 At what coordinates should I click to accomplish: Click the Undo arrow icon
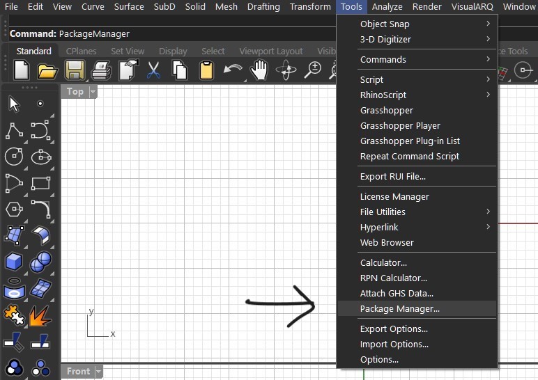pyautogui.click(x=232, y=70)
